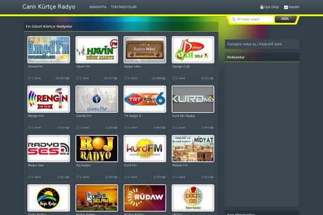Open the Kurd Mix Radyo title link

[184, 116]
